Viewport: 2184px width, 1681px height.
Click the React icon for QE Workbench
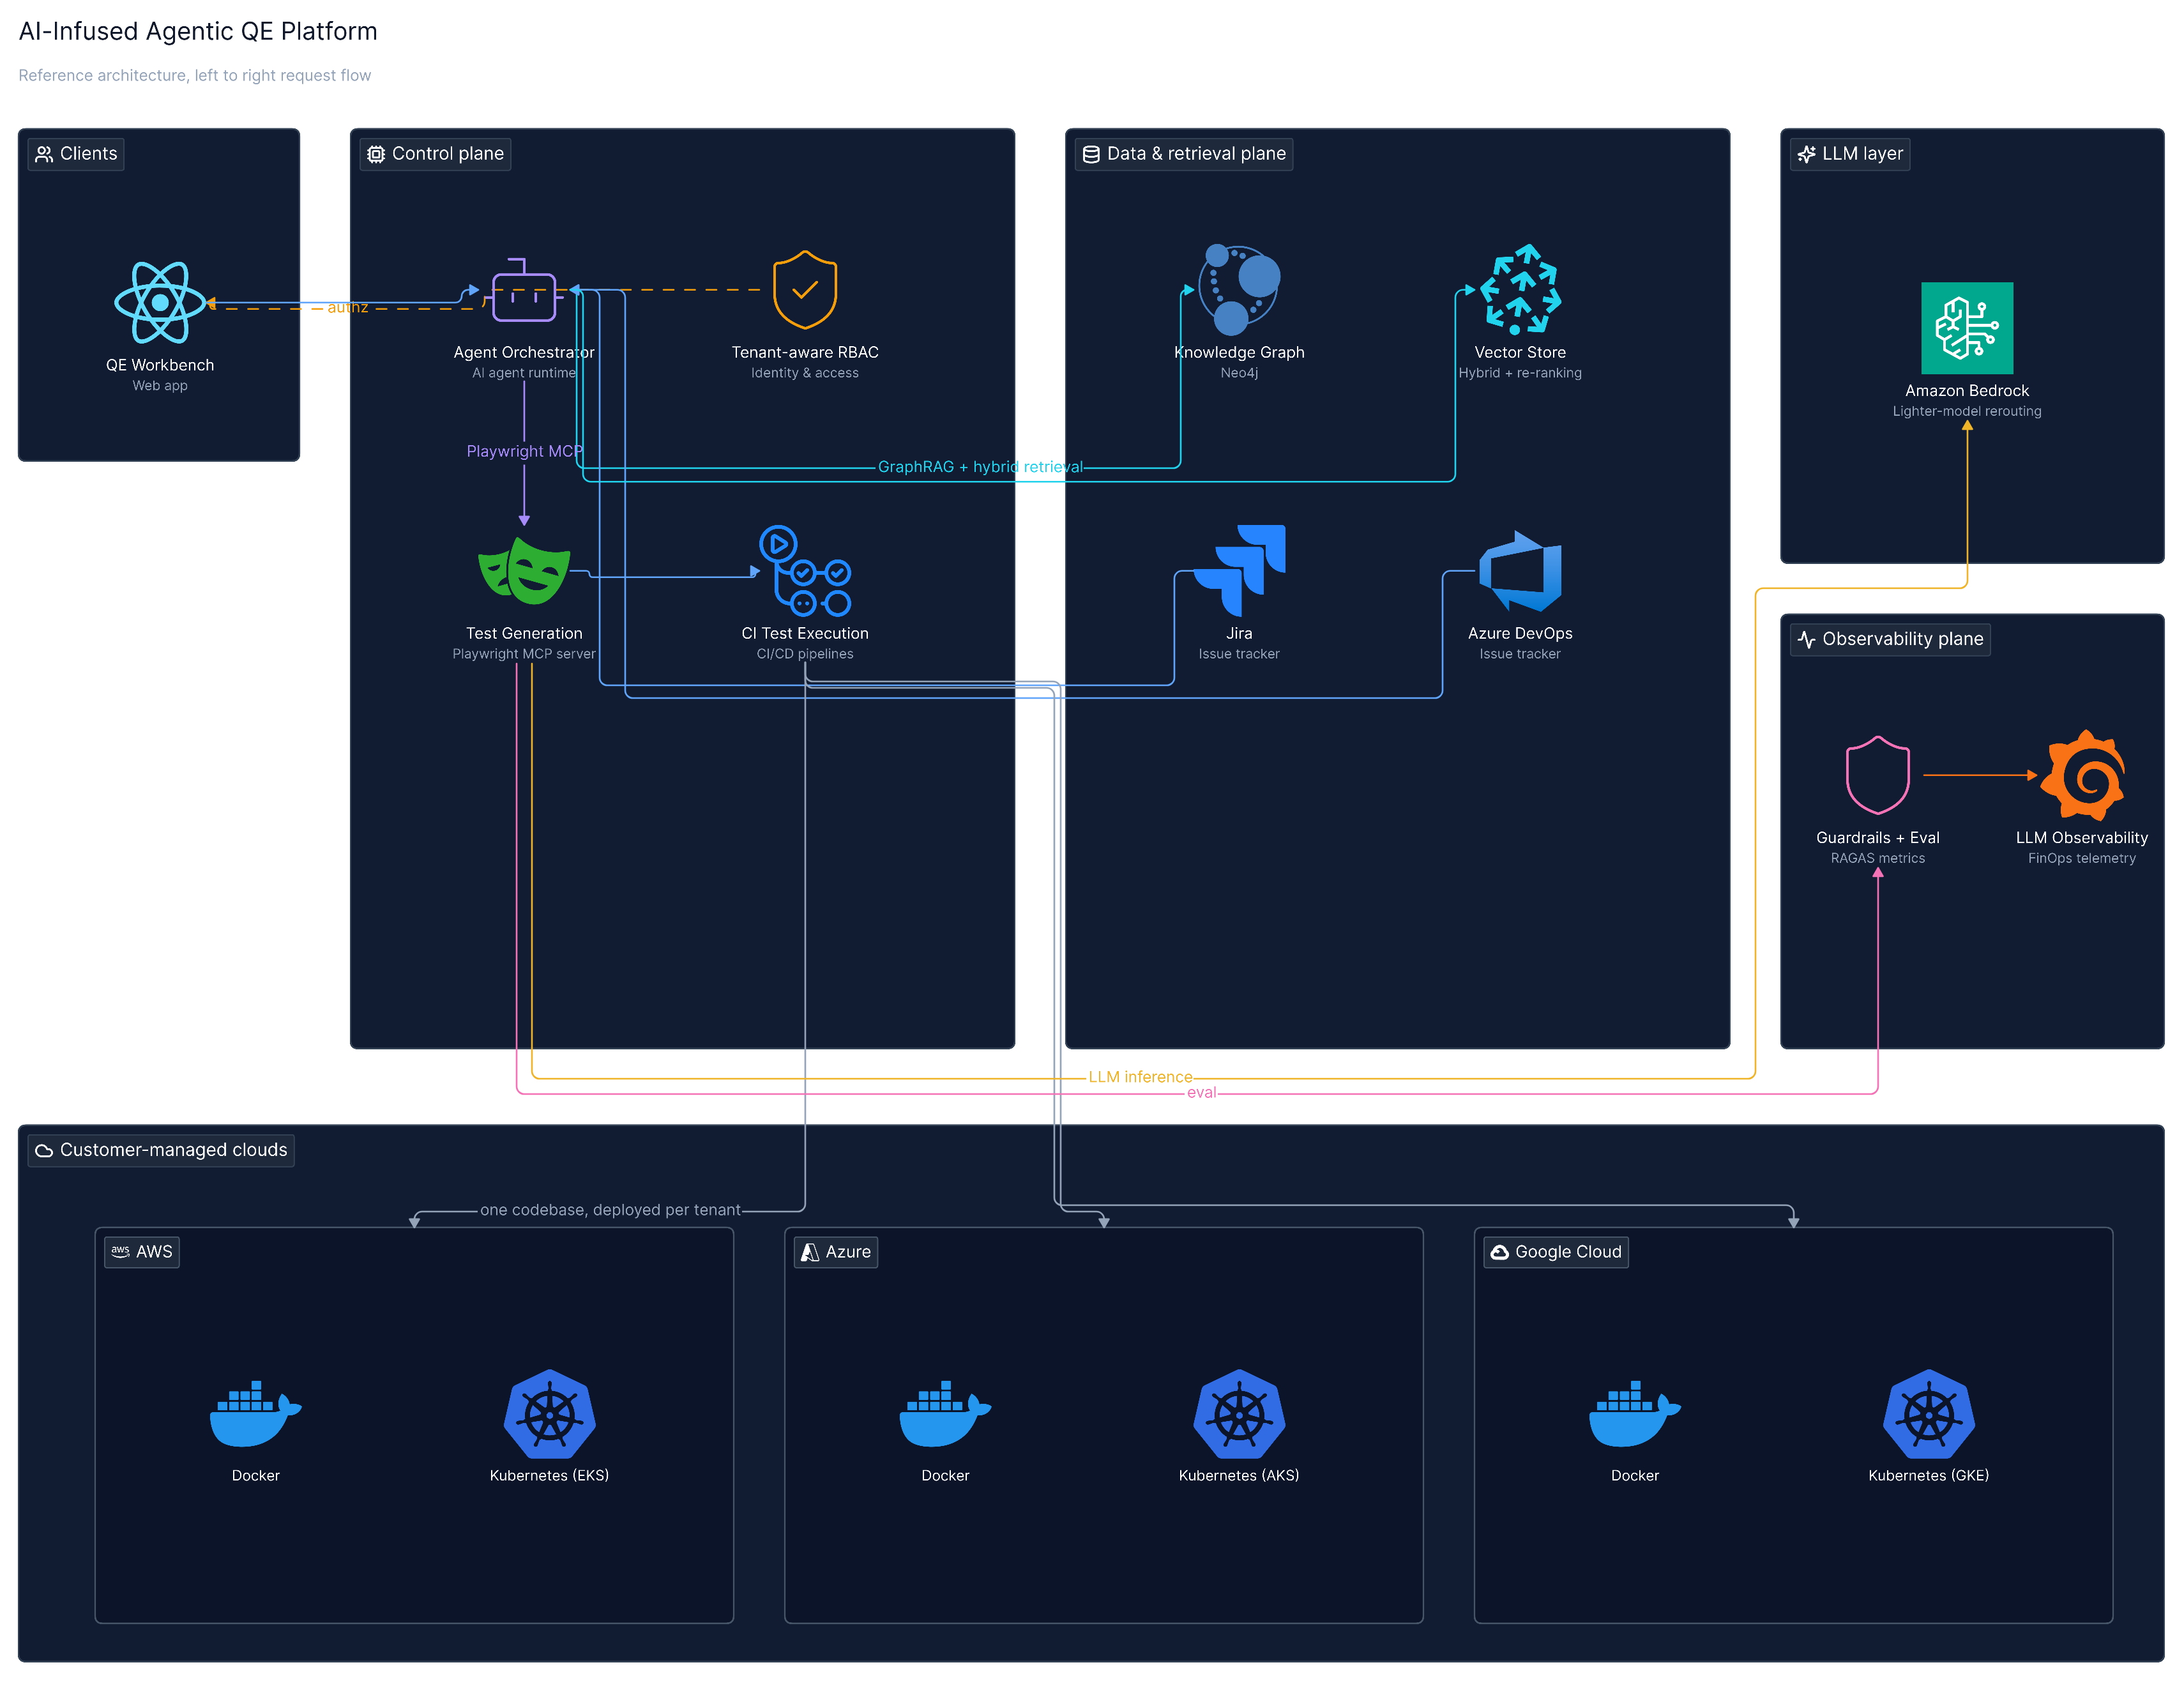(160, 302)
